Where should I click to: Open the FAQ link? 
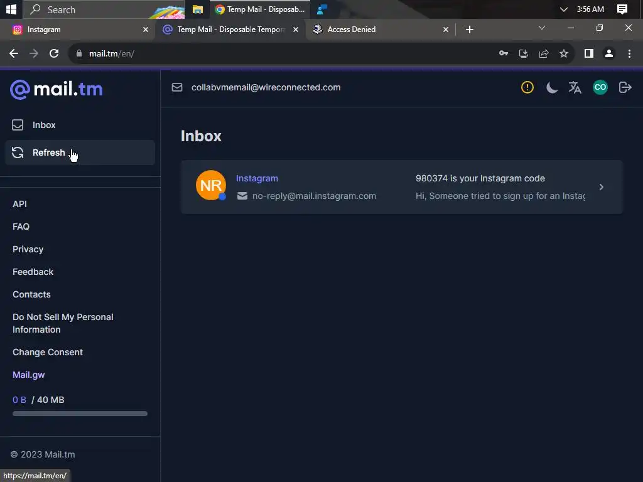21,227
